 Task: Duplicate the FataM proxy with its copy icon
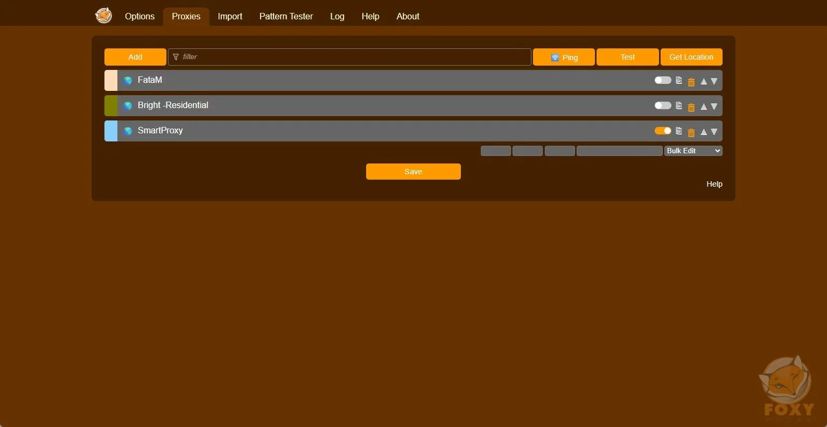click(x=679, y=81)
